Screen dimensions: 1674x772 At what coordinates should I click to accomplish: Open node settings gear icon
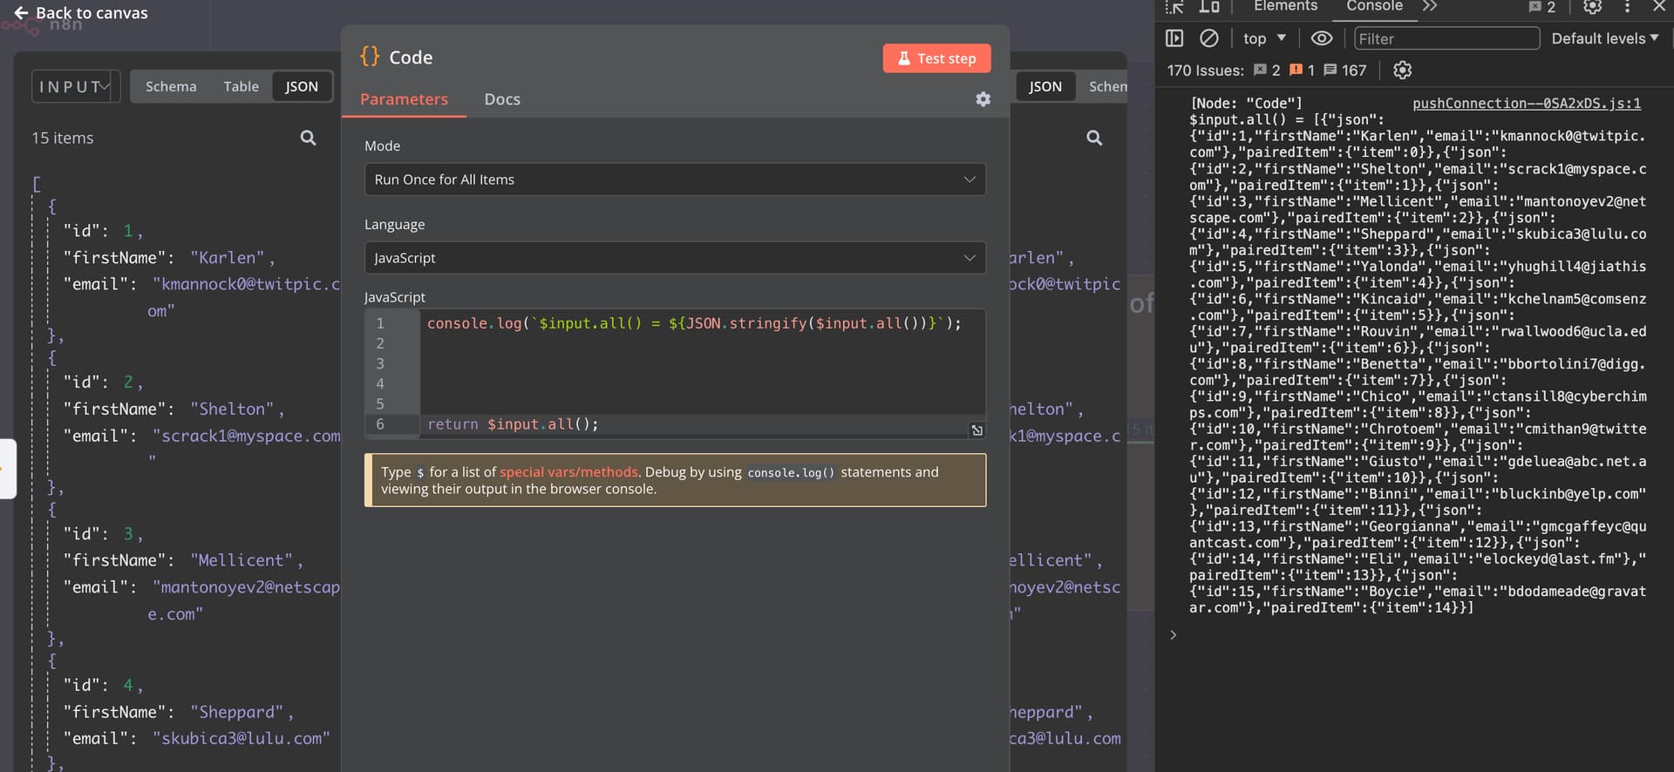(x=983, y=99)
